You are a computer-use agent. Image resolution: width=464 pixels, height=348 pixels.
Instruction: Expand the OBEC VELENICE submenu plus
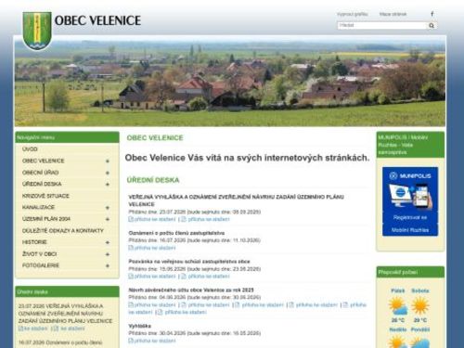pos(108,161)
